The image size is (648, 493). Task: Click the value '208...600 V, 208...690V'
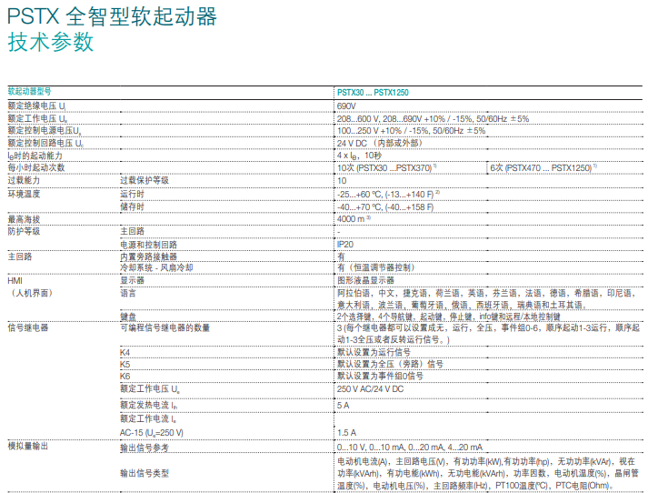[x=379, y=118]
